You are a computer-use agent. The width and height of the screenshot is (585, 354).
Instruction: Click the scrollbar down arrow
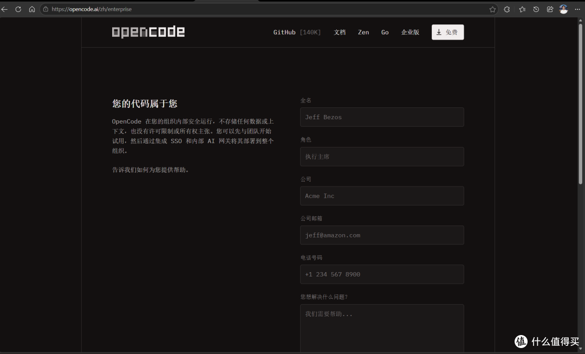tap(581, 349)
